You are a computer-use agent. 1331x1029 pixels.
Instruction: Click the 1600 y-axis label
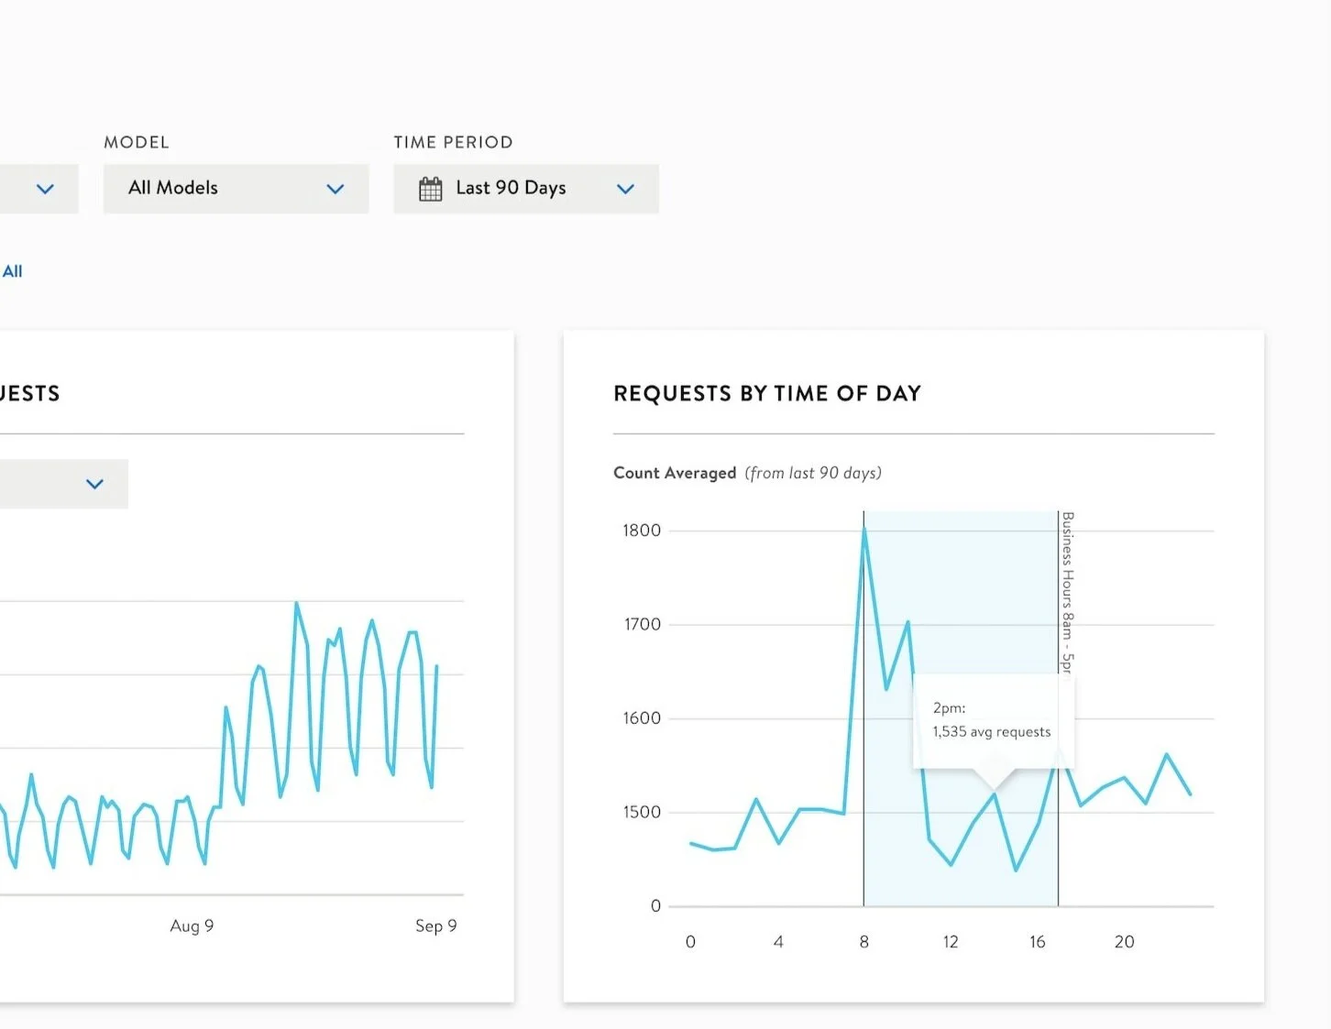click(642, 718)
